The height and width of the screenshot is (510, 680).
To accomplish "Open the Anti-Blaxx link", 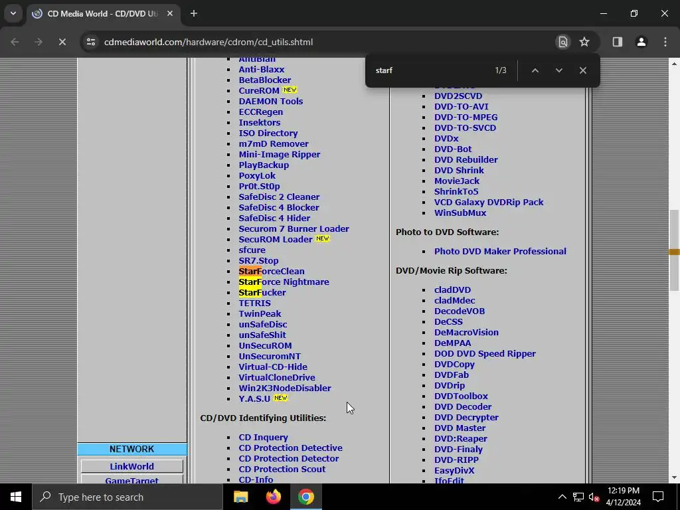I will coord(262,69).
